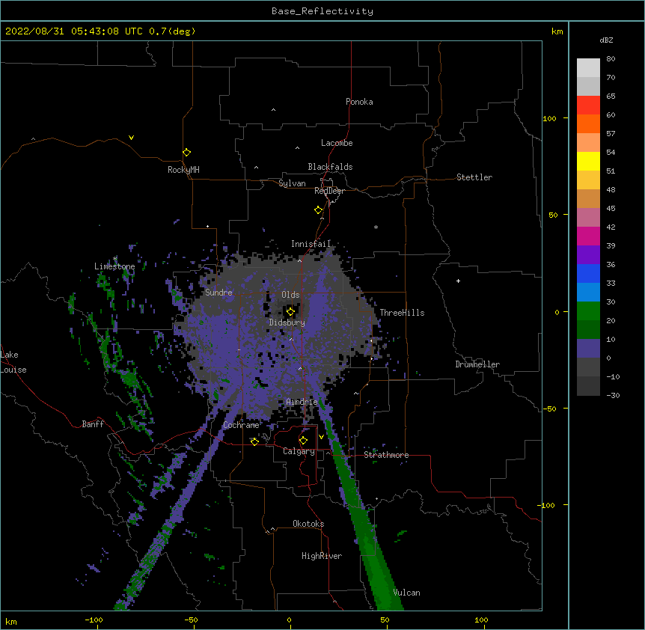Click the yellow diamond marker south of RedDeer
Viewport: 645px width, 630px height.
(x=319, y=210)
